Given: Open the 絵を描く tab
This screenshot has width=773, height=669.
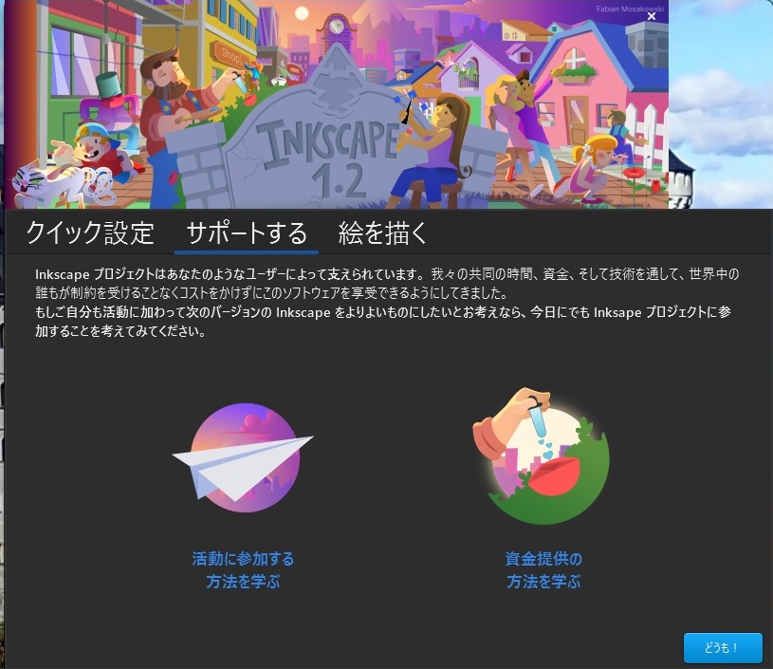Looking at the screenshot, I should click(x=382, y=232).
